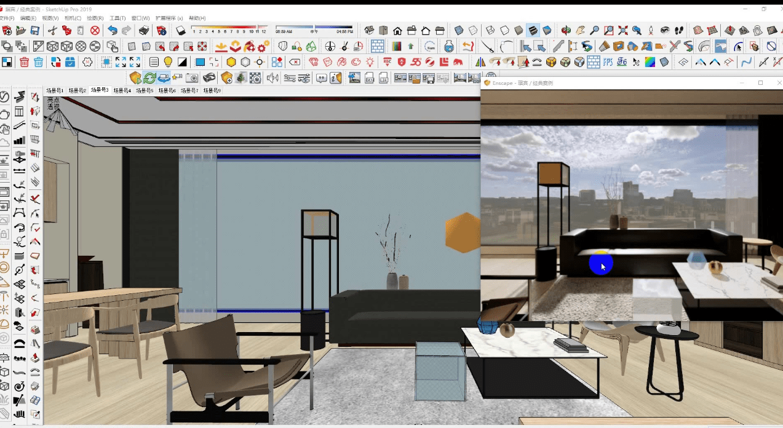Toggle shadows display icon
Viewport: 783px width, 428px height.
181,30
